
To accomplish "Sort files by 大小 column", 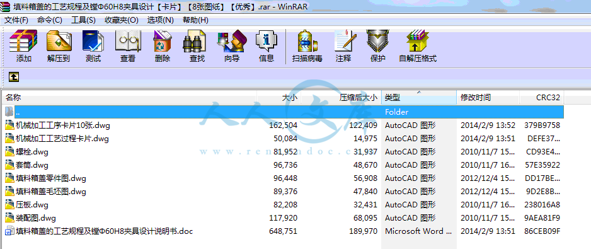I will [278, 98].
